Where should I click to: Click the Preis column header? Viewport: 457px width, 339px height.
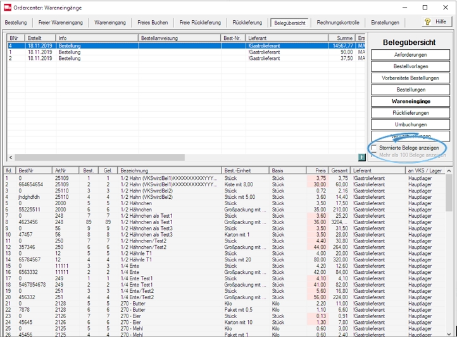coord(317,170)
